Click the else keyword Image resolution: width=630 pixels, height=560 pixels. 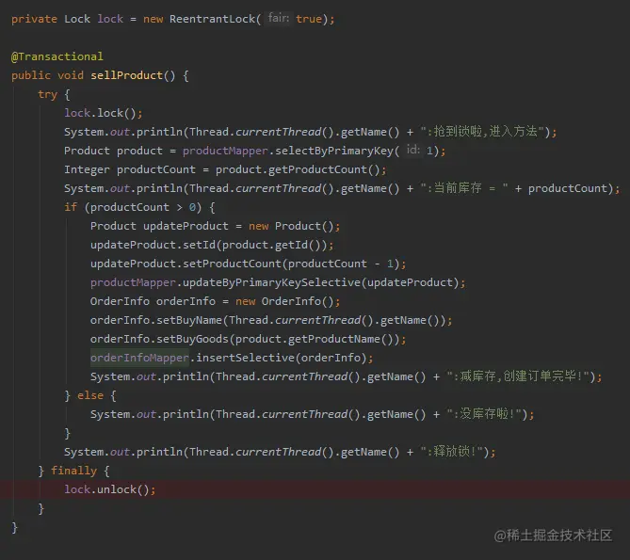pyautogui.click(x=90, y=396)
